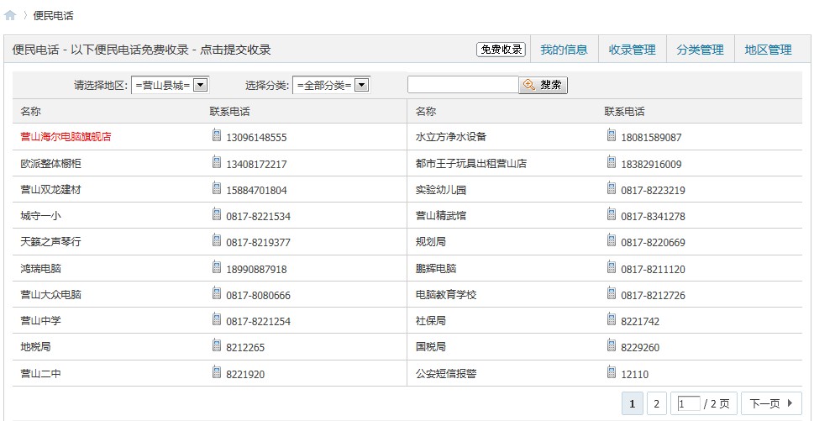Focus the page number jump input
The image size is (814, 421).
pyautogui.click(x=688, y=404)
